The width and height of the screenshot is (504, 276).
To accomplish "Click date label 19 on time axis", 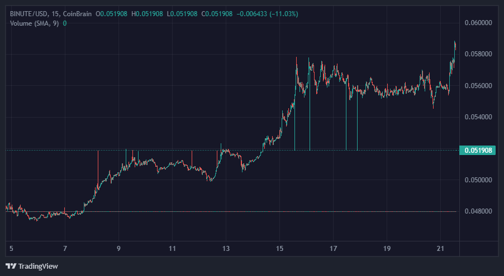I will pyautogui.click(x=387, y=249).
